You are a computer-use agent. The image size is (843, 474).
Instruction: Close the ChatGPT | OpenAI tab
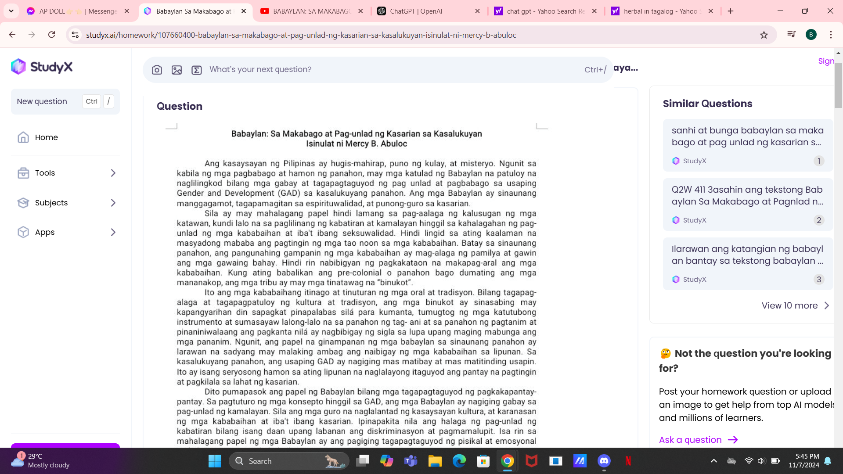(x=477, y=11)
